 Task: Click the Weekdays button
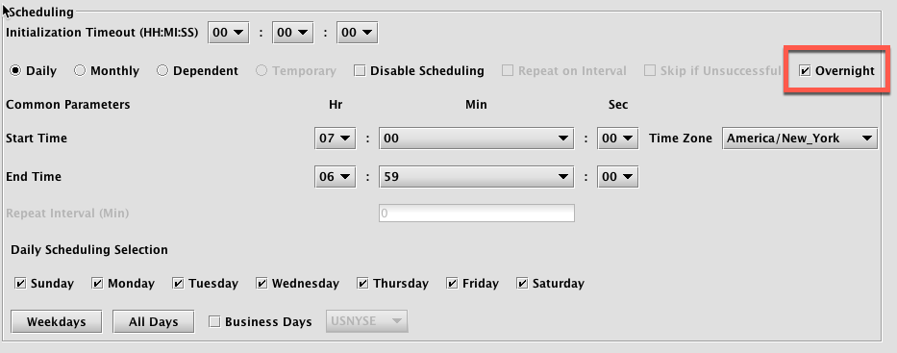(56, 321)
